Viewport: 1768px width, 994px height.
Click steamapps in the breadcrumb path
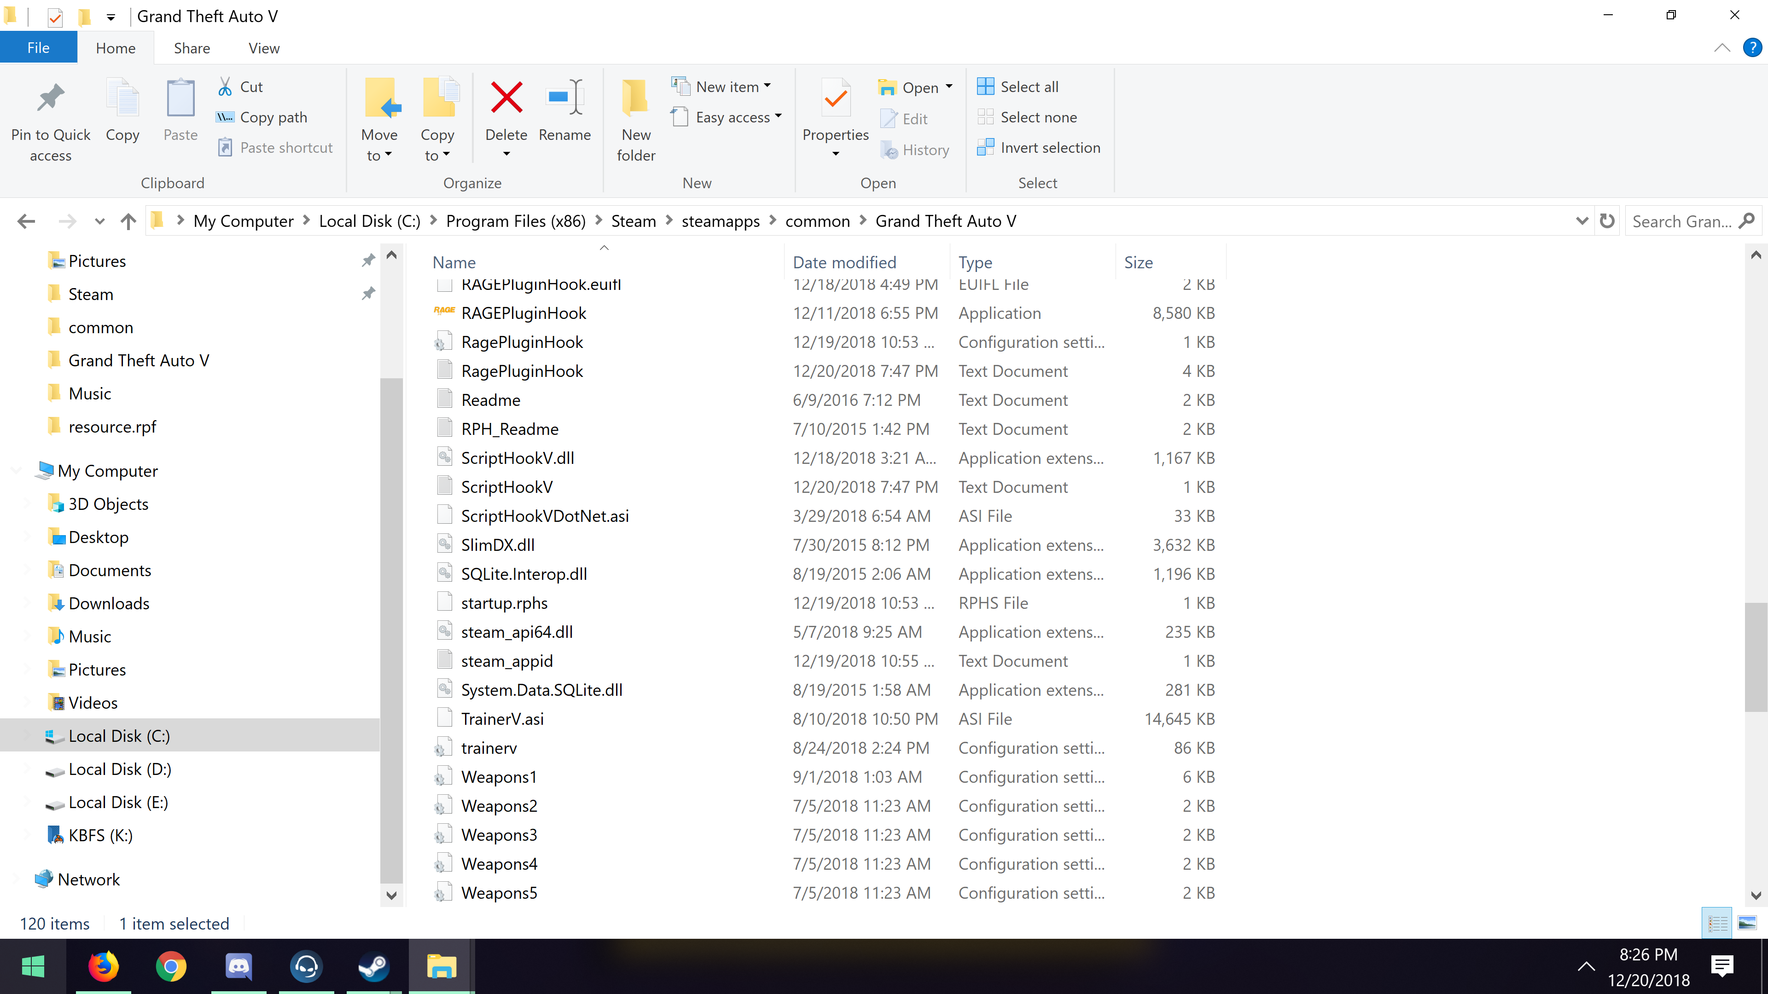click(x=720, y=221)
